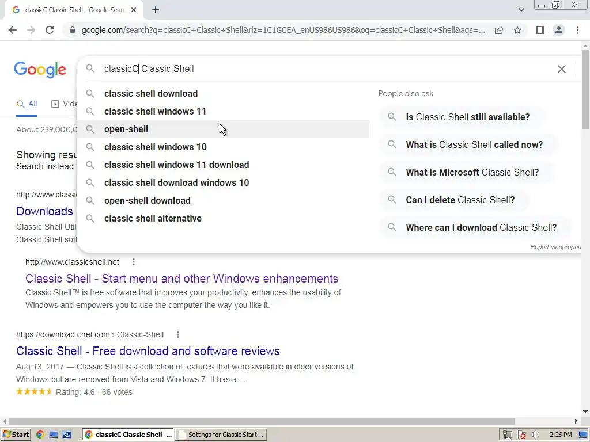590x442 pixels.
Task: Share this page via share icon
Action: tap(499, 30)
